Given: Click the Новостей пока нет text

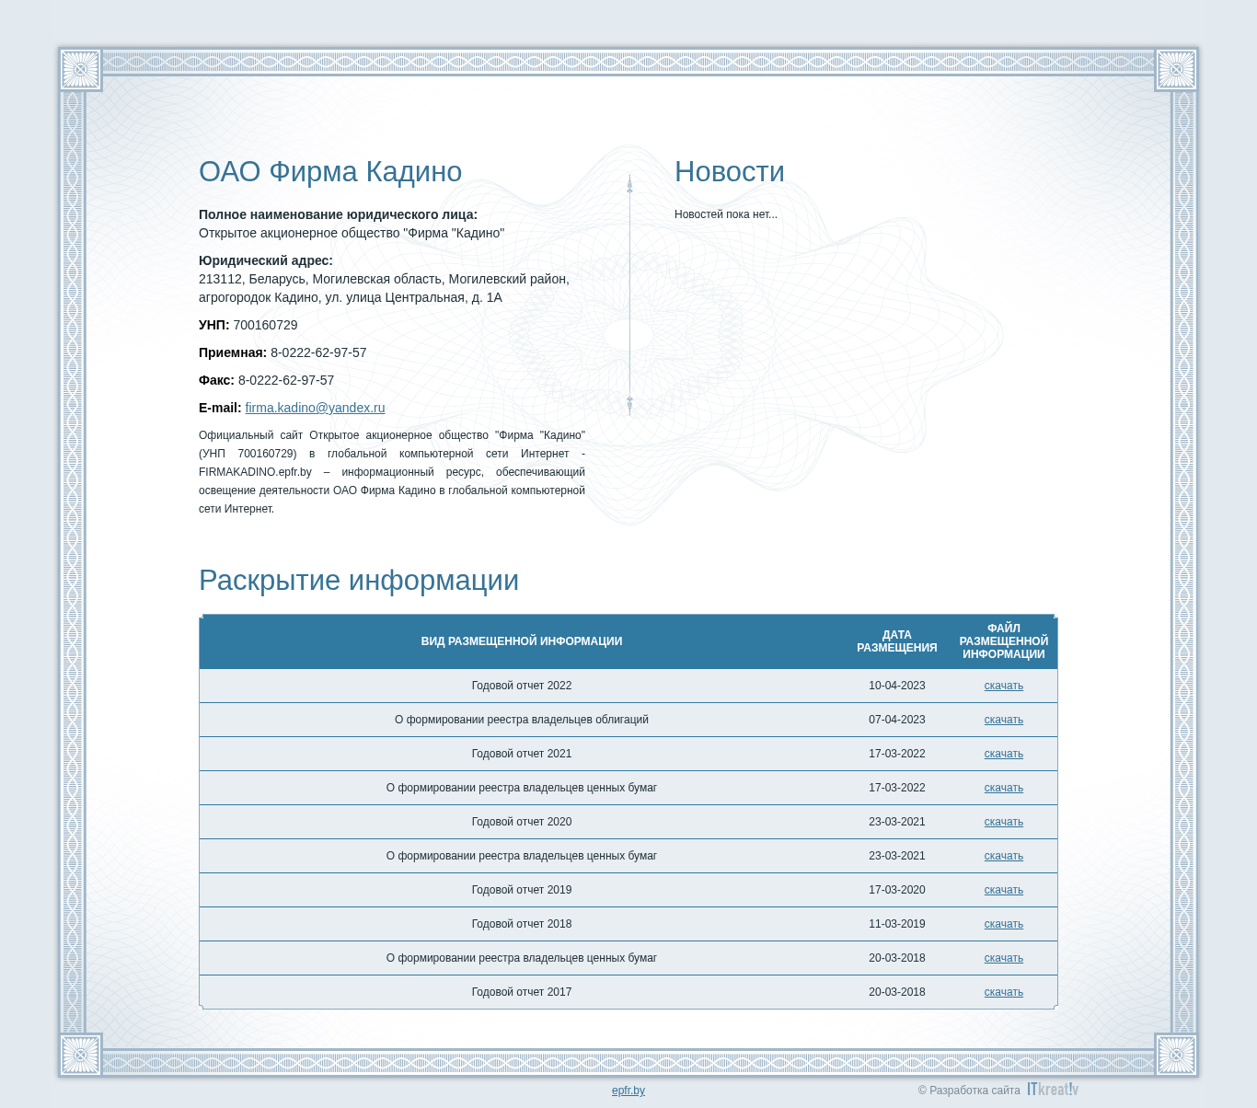Looking at the screenshot, I should click(x=726, y=214).
